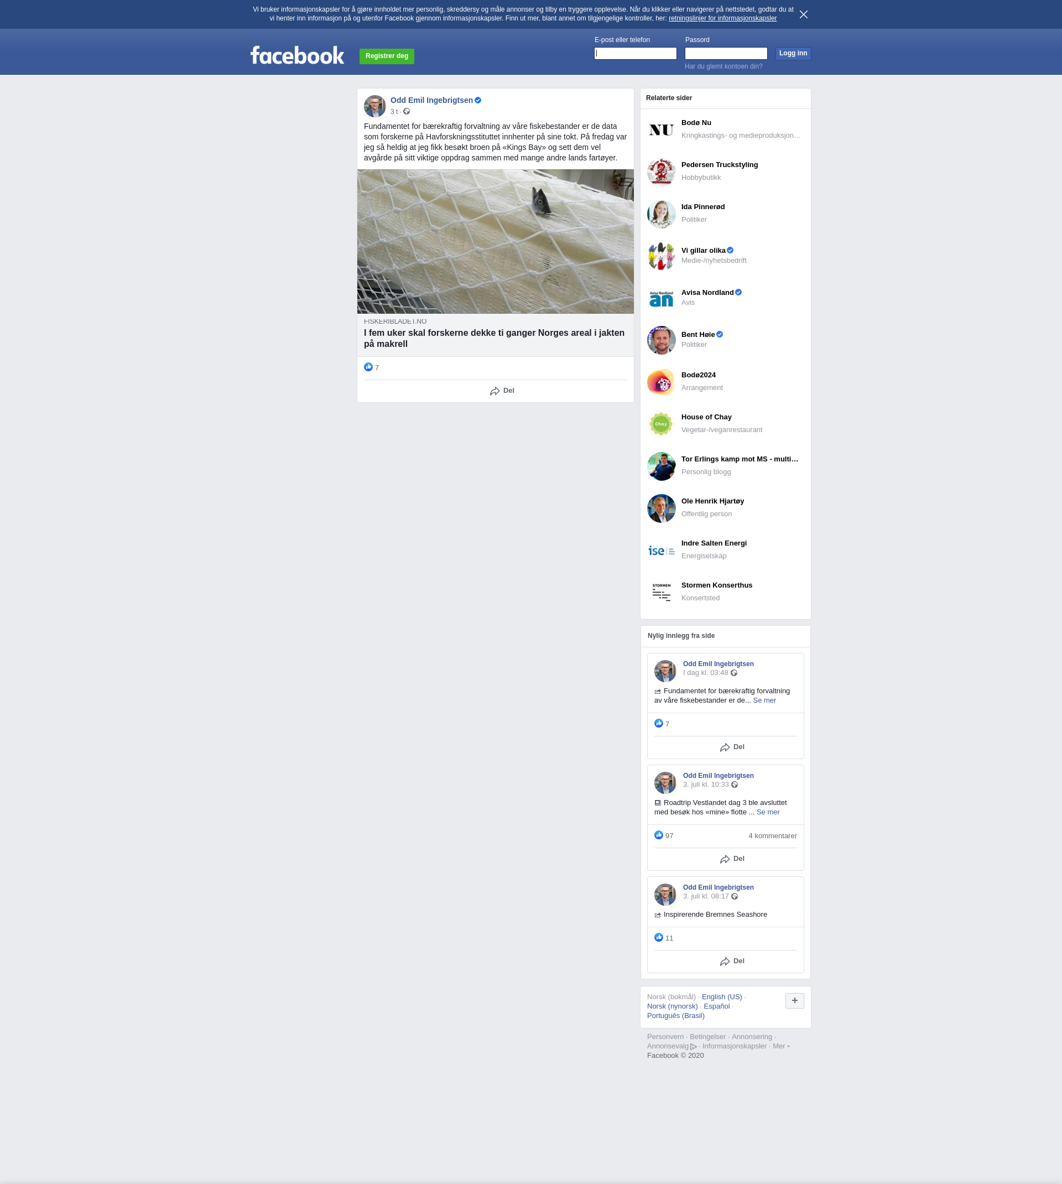This screenshot has height=1184, width=1062.
Task: Open the Mer footer dropdown
Action: pos(781,1046)
